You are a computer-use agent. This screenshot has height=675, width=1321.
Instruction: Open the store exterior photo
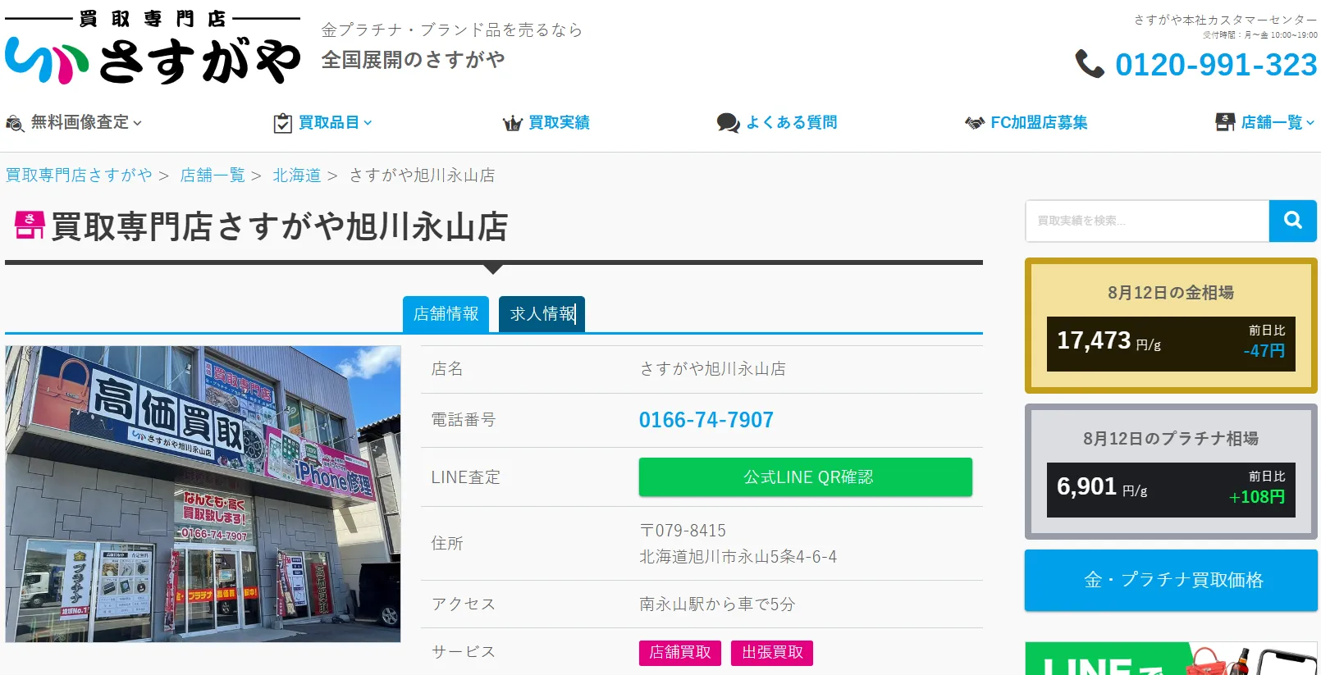(203, 494)
